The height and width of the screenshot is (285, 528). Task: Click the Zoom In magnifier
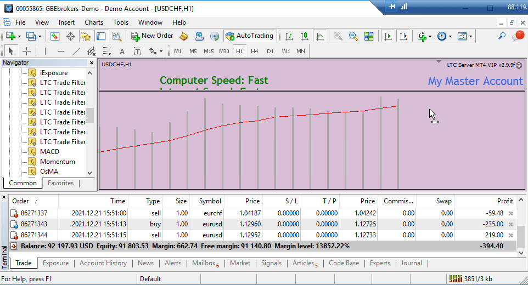[x=338, y=36]
